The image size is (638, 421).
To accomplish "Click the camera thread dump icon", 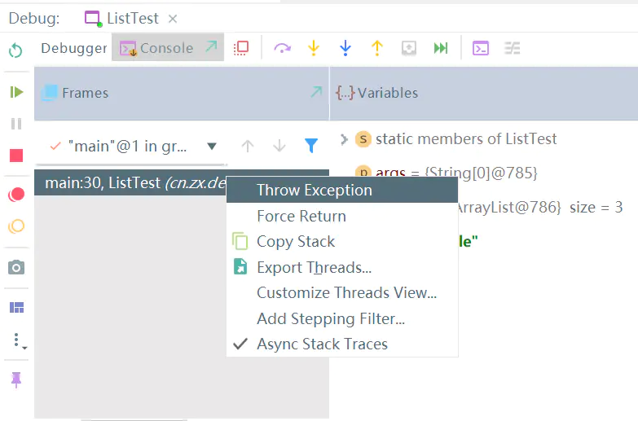I will click(x=16, y=268).
